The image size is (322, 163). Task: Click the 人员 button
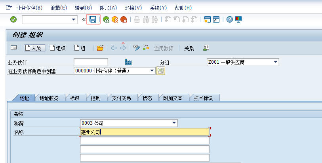34,48
